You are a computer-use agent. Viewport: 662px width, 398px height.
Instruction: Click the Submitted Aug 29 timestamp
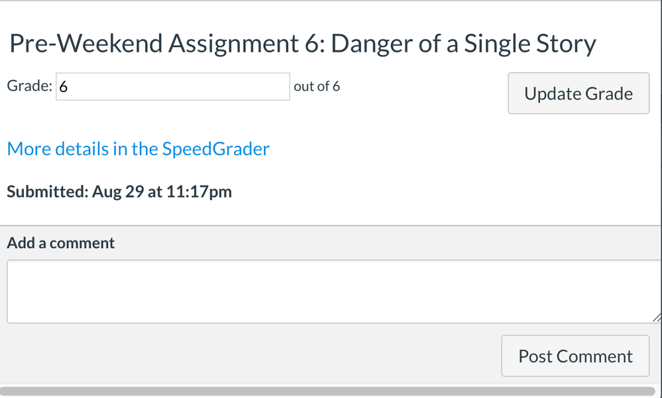tap(119, 192)
